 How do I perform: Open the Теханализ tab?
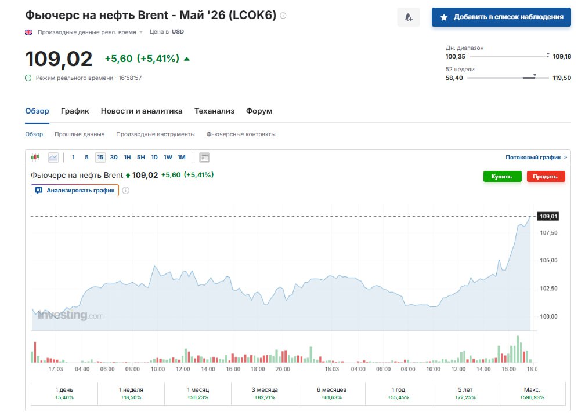point(214,111)
